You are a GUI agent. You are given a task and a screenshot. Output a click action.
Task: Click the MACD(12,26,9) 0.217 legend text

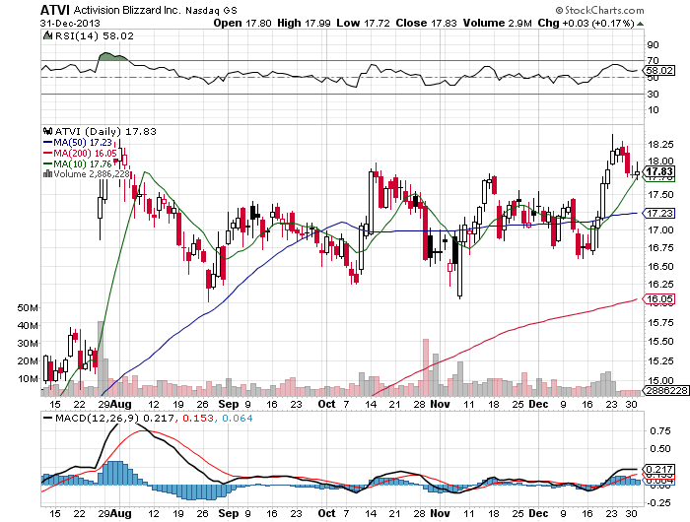coord(115,418)
